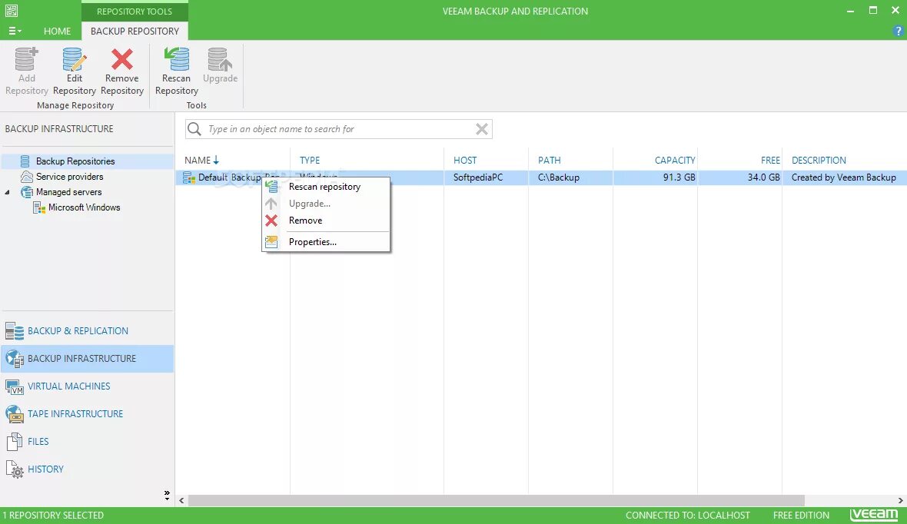This screenshot has height=524, width=907.
Task: Click the C:\Backup path cell
Action: click(558, 177)
